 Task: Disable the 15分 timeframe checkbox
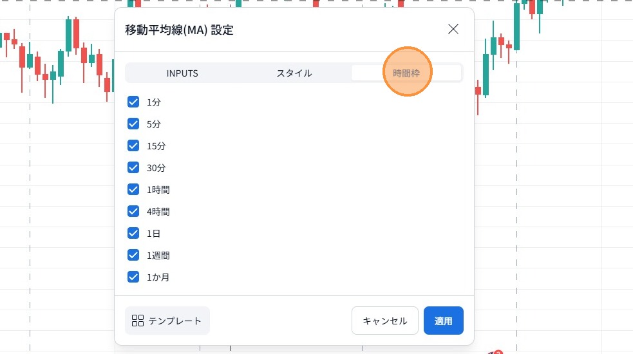133,145
